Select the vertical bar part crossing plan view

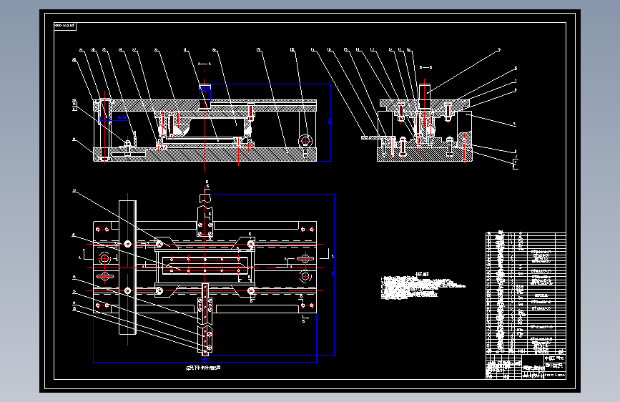pyautogui.click(x=127, y=268)
